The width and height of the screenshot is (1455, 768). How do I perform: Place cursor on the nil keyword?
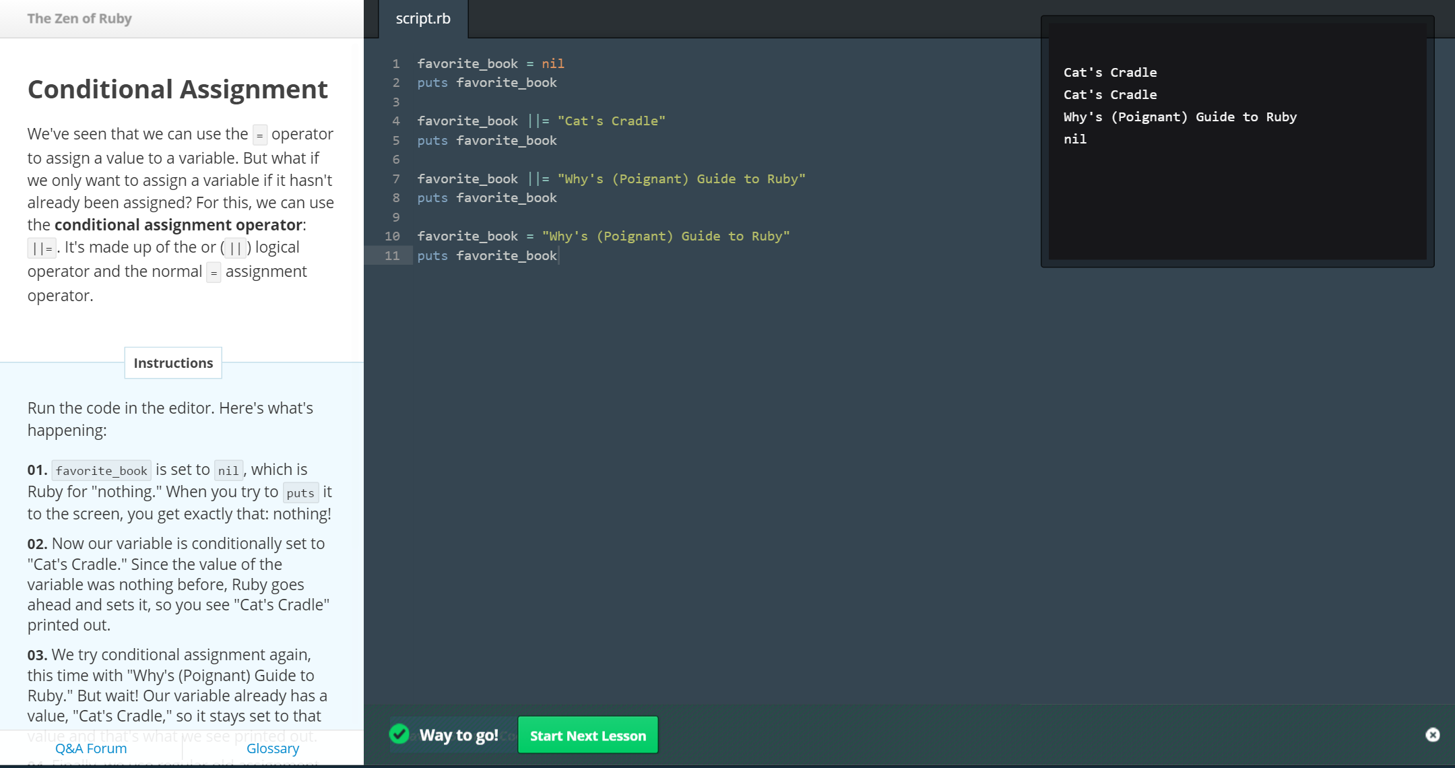(x=552, y=64)
